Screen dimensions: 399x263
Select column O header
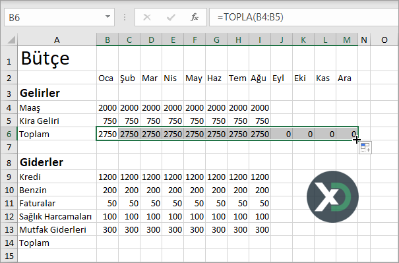pyautogui.click(x=384, y=40)
